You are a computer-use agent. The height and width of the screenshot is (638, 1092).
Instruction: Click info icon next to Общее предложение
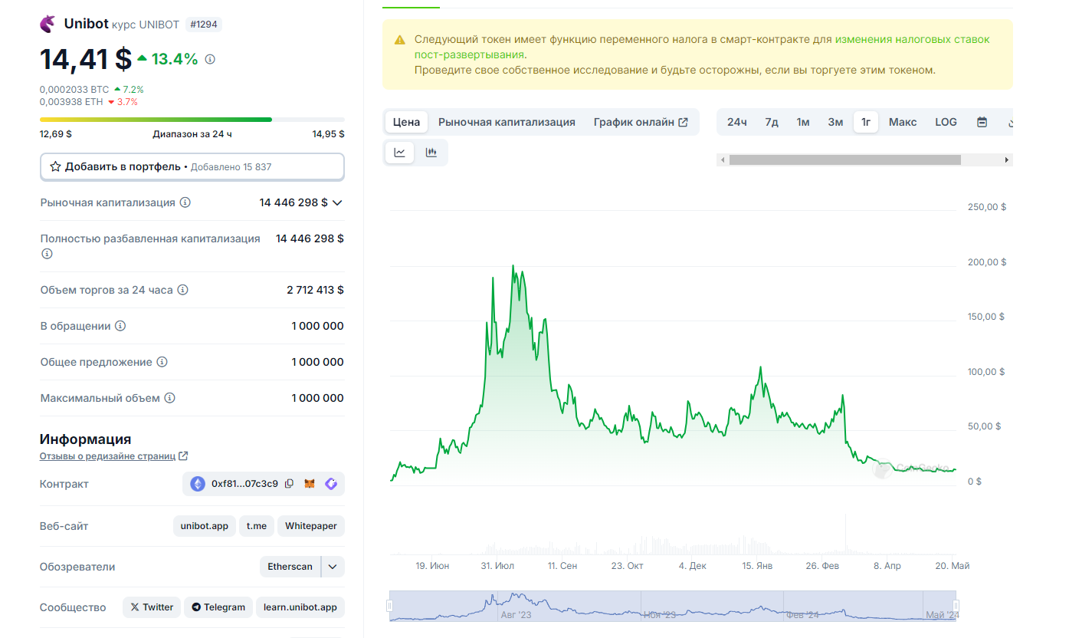click(162, 362)
